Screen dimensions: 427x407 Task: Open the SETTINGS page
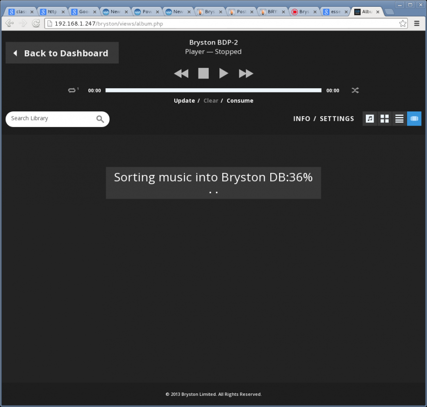337,119
